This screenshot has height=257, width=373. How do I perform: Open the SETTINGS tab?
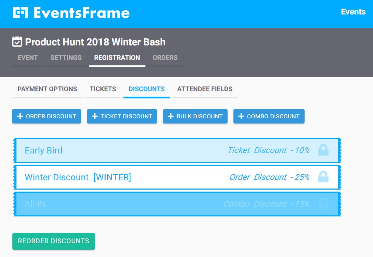[x=66, y=58]
